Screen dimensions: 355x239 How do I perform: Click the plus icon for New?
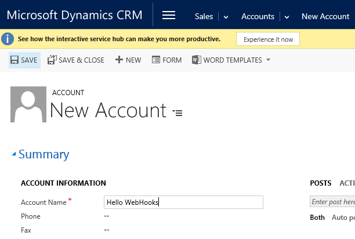[x=119, y=60]
